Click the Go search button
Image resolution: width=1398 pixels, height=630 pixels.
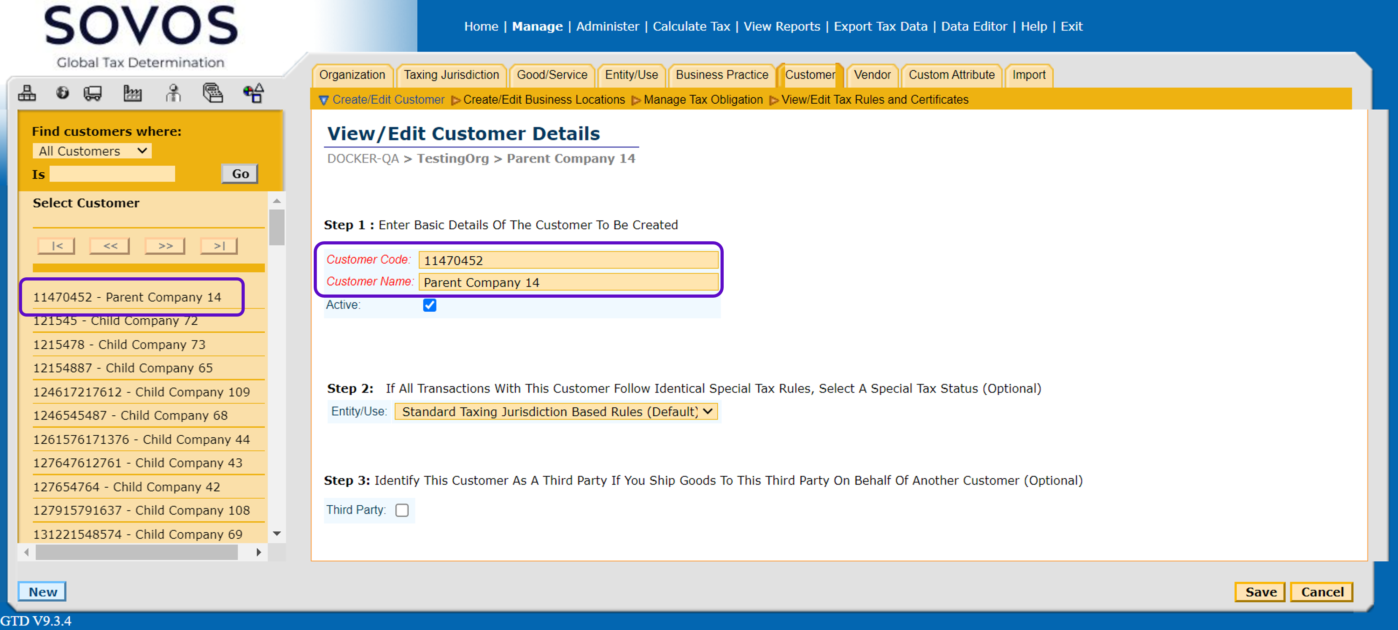click(240, 174)
